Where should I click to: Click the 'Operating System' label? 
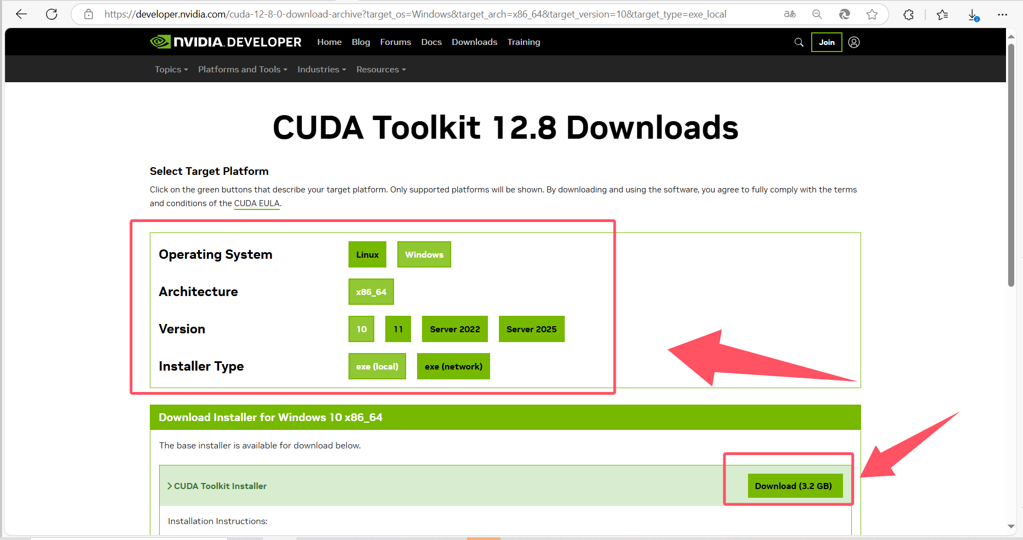tap(216, 254)
